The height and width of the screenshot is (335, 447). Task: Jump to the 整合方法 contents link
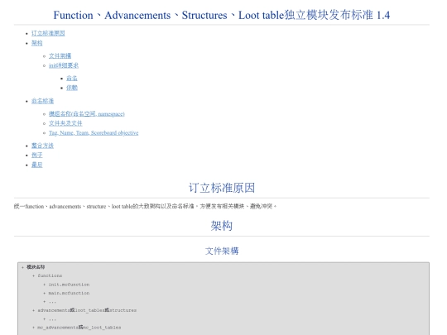42,146
